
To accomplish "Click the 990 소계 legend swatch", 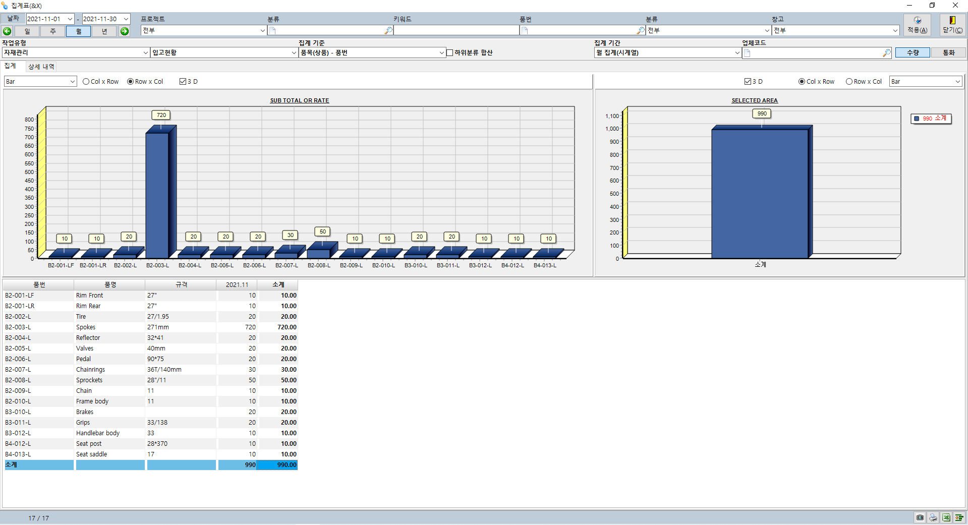I will (917, 119).
